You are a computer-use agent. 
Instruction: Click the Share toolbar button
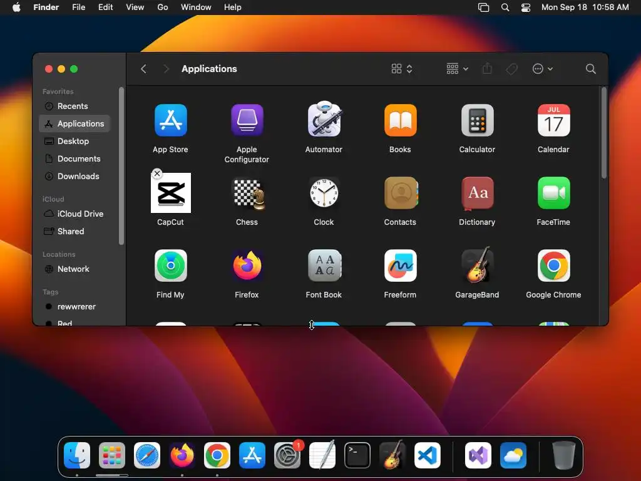coord(487,69)
